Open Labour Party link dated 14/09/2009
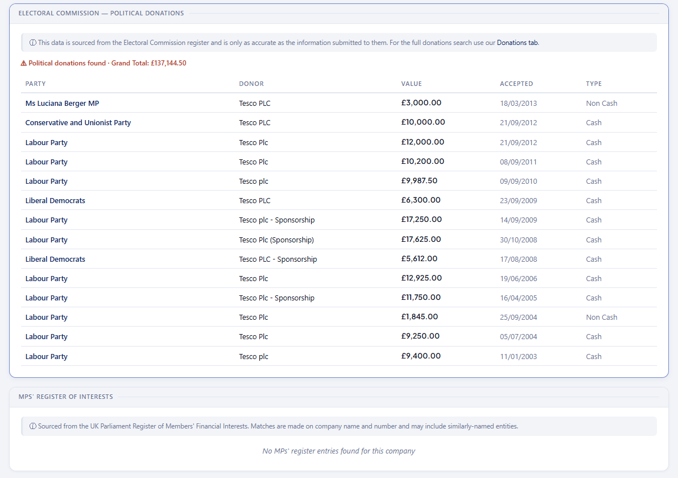The image size is (678, 478). (46, 220)
